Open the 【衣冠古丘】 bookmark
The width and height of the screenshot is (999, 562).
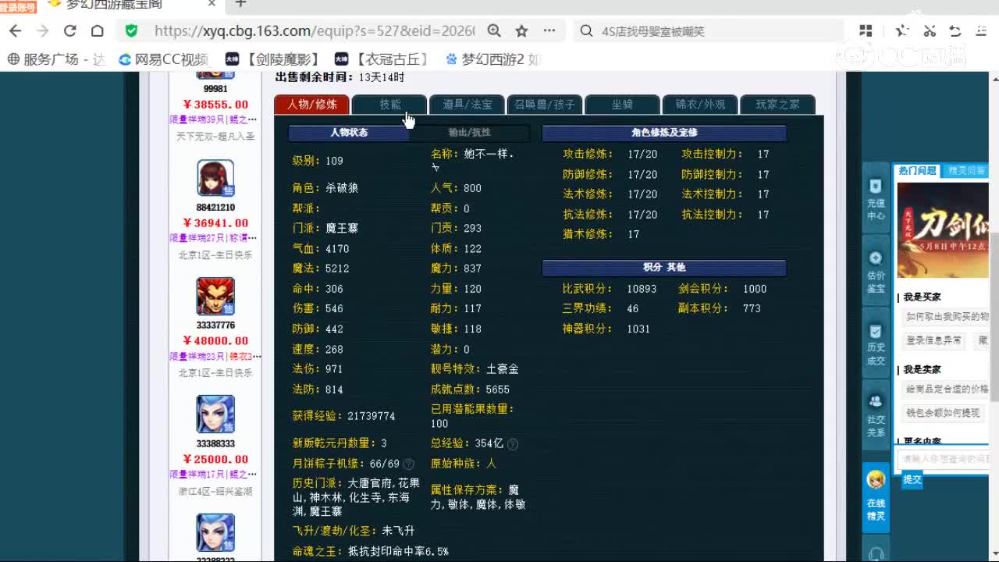[382, 59]
